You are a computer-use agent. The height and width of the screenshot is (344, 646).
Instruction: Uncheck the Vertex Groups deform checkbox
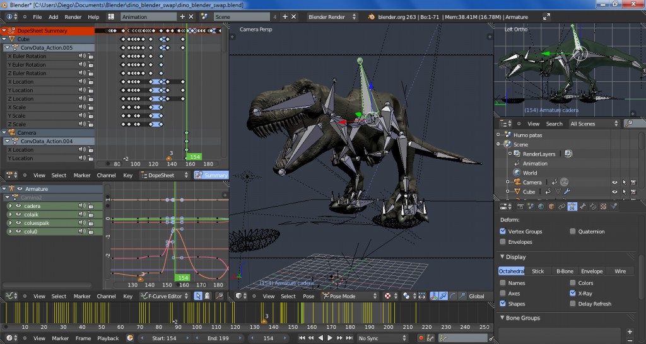click(503, 231)
